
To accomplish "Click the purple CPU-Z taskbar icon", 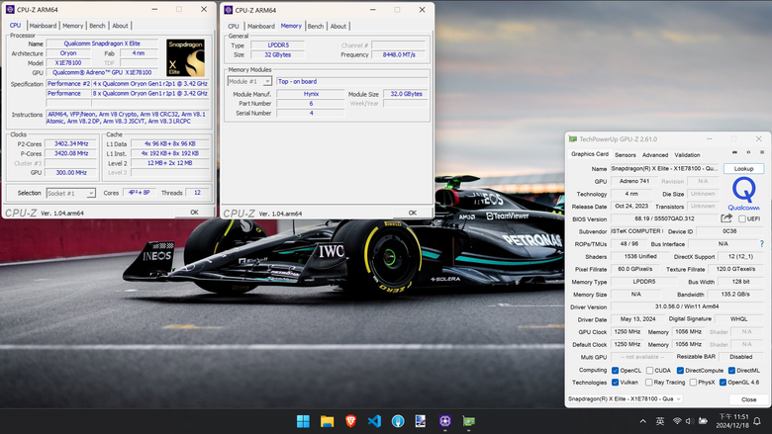I will [445, 421].
